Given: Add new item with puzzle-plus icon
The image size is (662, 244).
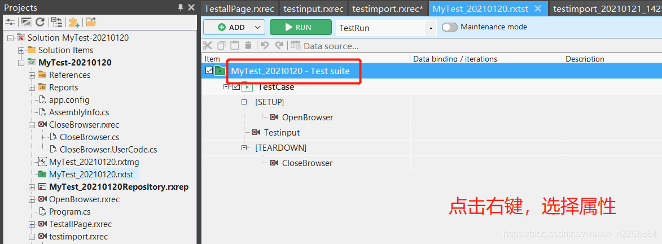Looking at the screenshot, I should tap(73, 21).
